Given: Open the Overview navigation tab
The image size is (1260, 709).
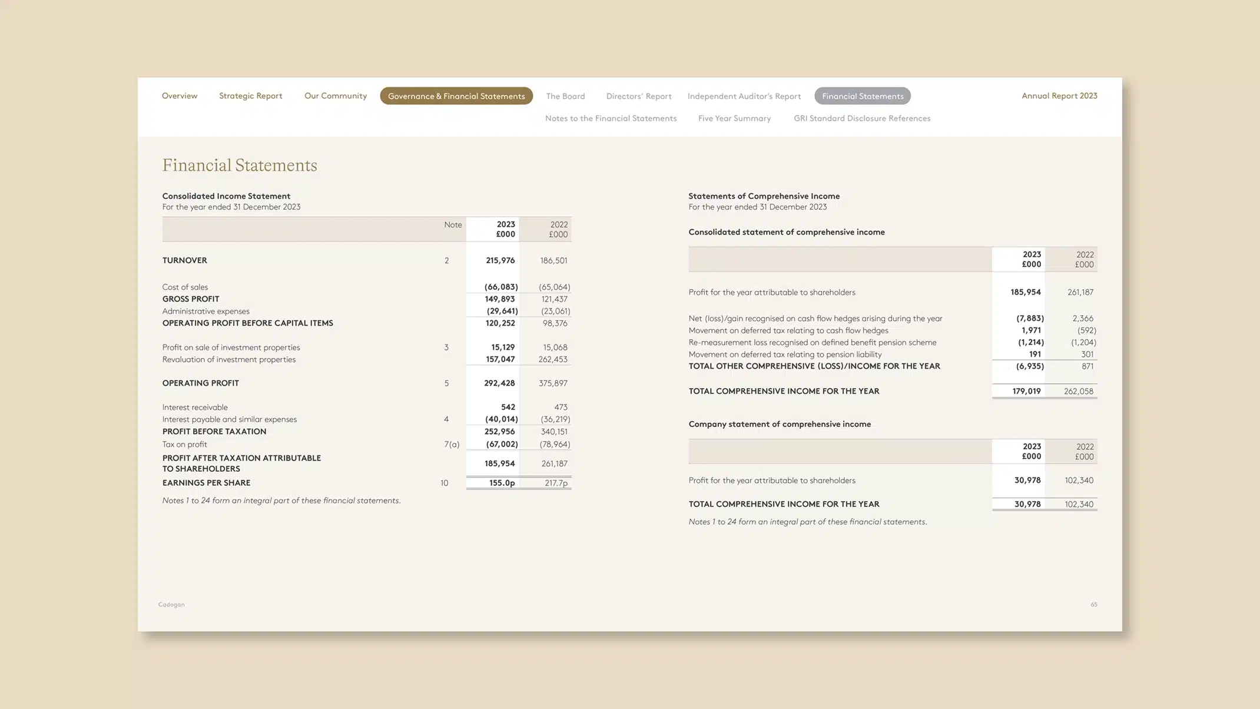Looking at the screenshot, I should [x=180, y=96].
